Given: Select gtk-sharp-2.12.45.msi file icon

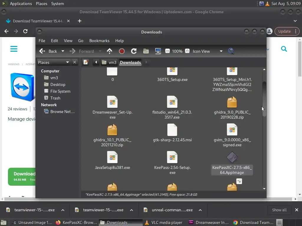Looking at the screenshot, I should pos(172,130).
